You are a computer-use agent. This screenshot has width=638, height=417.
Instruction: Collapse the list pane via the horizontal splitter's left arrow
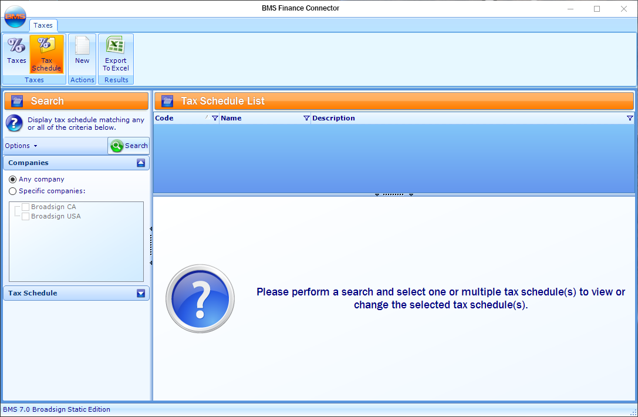coord(377,194)
